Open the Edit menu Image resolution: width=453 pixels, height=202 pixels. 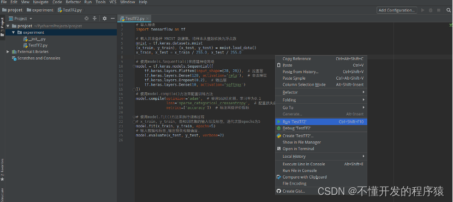click(x=14, y=2)
